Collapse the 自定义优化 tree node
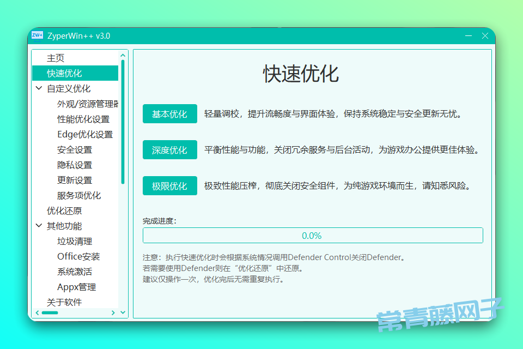523x349 pixels. click(x=39, y=88)
